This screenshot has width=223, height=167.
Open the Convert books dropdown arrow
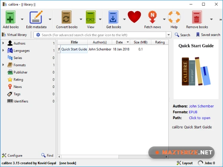(81, 19)
